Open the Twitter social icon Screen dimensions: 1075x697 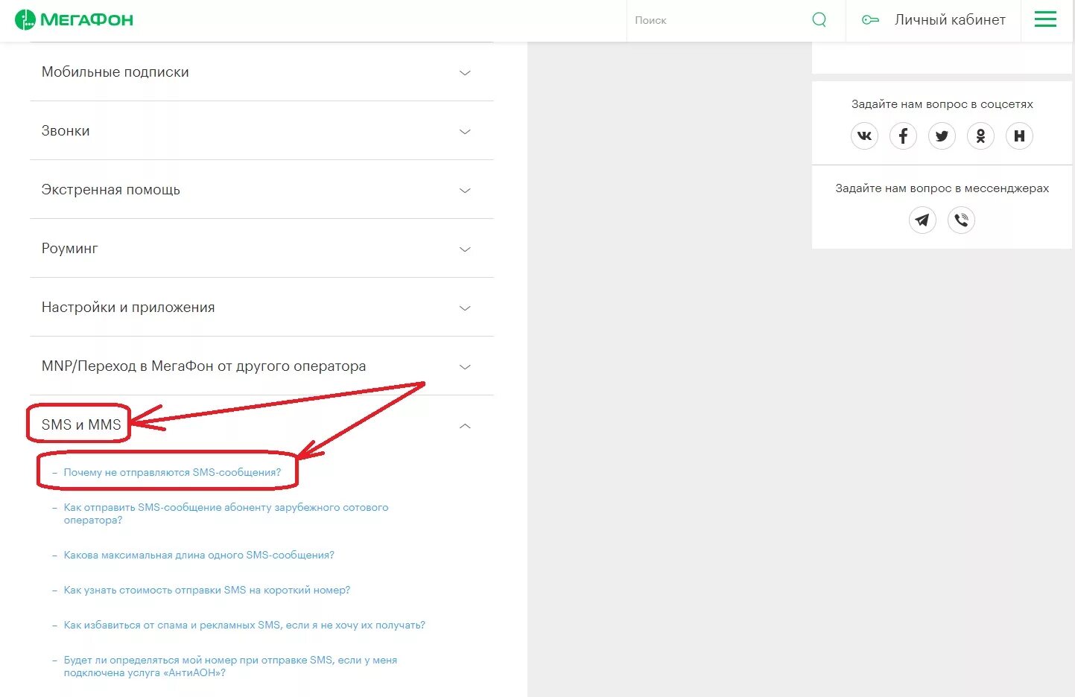pyautogui.click(x=942, y=136)
